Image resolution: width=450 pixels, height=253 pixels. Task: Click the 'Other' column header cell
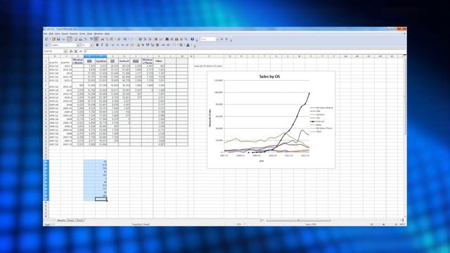click(159, 61)
